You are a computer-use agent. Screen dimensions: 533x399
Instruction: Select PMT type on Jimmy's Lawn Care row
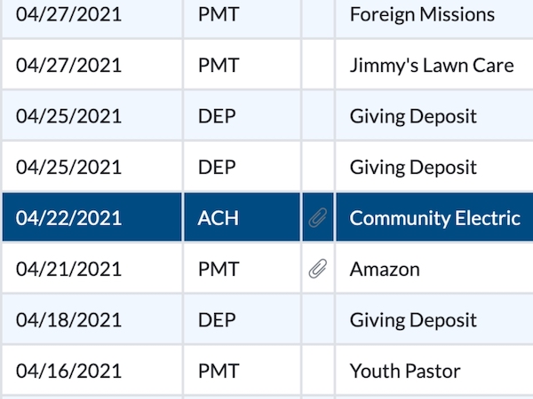pos(219,66)
